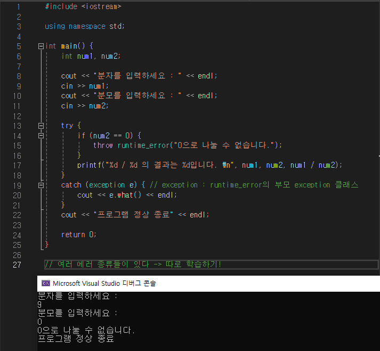Click the 'cin >> num1;' statement
This screenshot has height=351, width=380.
85,86
